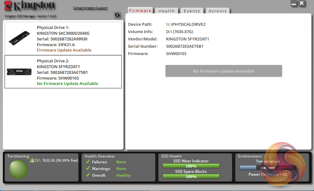Click Warnings value "None"
Screen dimensions: 314x191
tap(121, 168)
